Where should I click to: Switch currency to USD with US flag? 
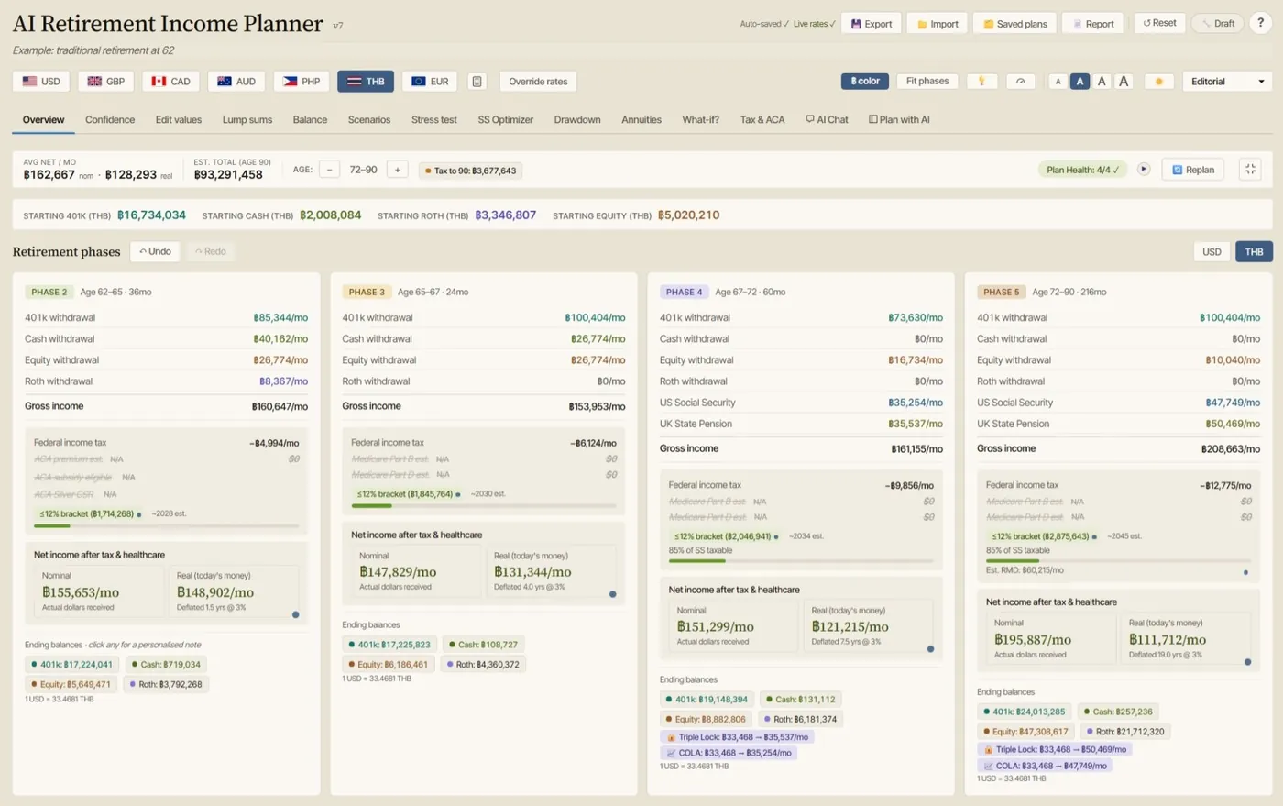pyautogui.click(x=41, y=82)
